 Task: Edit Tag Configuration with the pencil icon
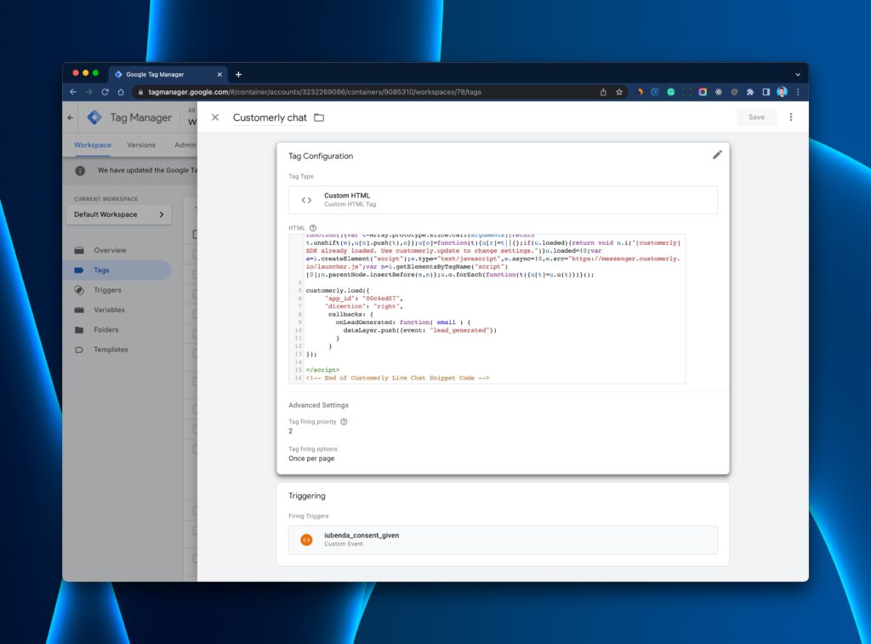click(717, 155)
